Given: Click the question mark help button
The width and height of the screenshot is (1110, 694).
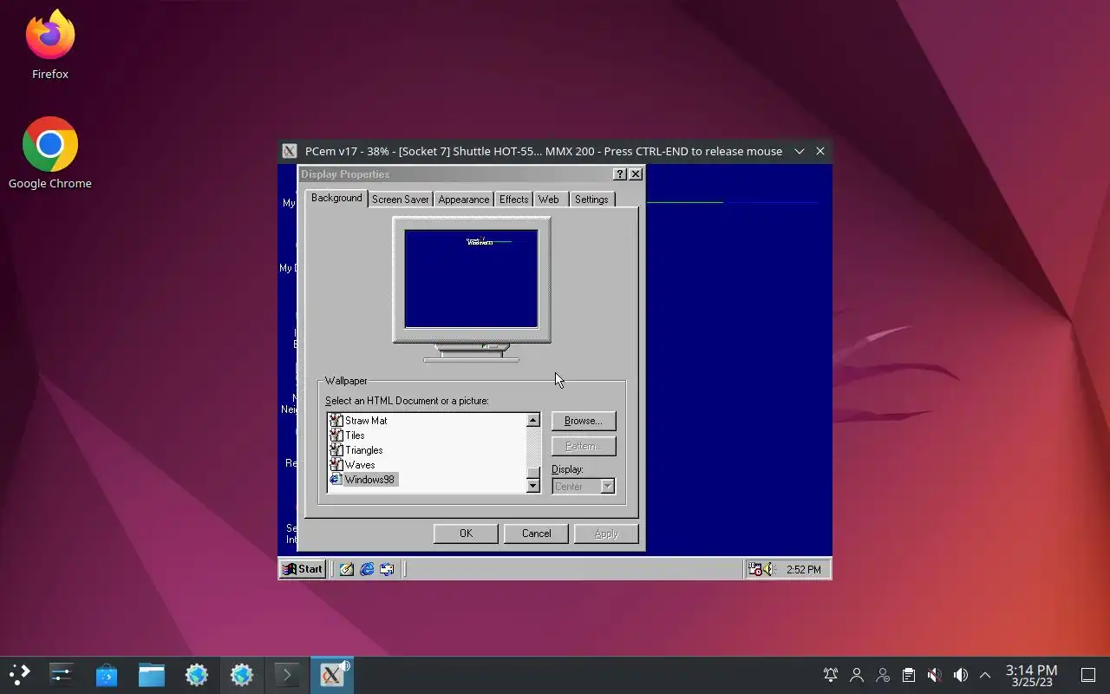Looking at the screenshot, I should (619, 174).
